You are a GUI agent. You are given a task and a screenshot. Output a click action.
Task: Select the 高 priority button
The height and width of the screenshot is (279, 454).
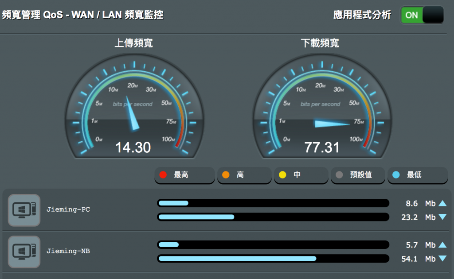point(244,175)
